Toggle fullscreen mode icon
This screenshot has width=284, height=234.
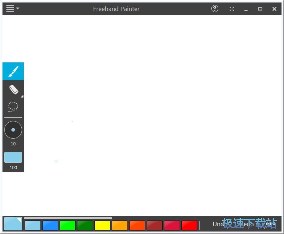coord(232,9)
